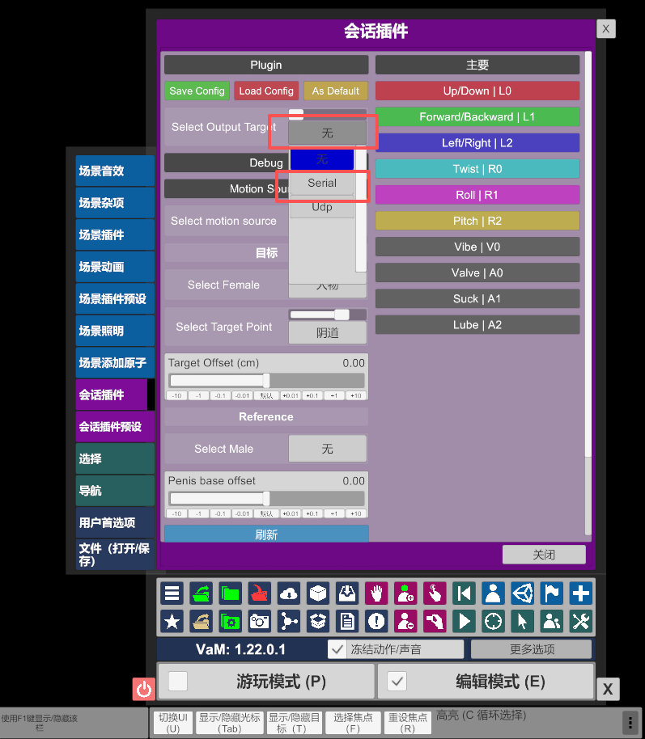Switch to the 场景照明 sidebar tab

(x=115, y=331)
